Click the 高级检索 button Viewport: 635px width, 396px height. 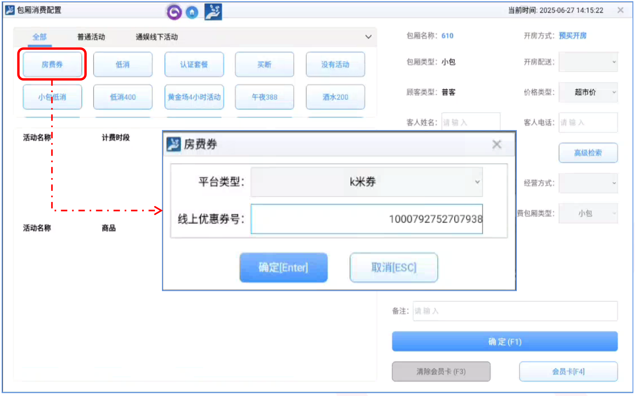click(x=588, y=153)
